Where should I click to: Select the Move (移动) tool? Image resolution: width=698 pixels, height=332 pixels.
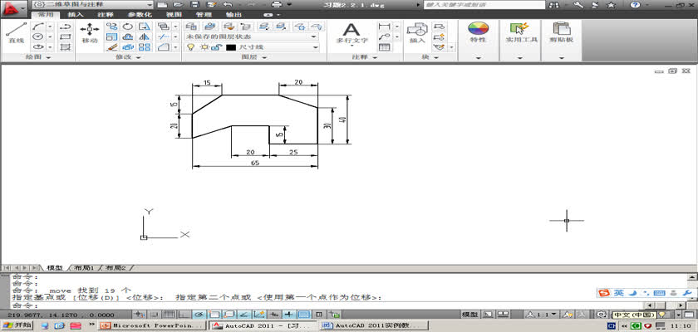[x=90, y=32]
